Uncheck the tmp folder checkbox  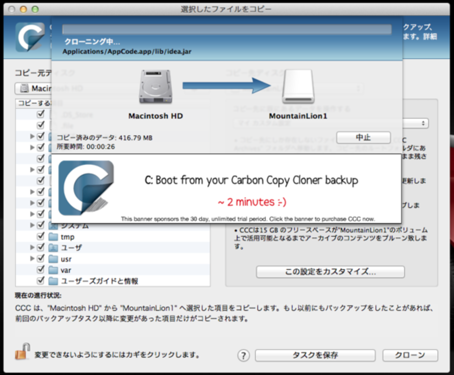point(41,236)
